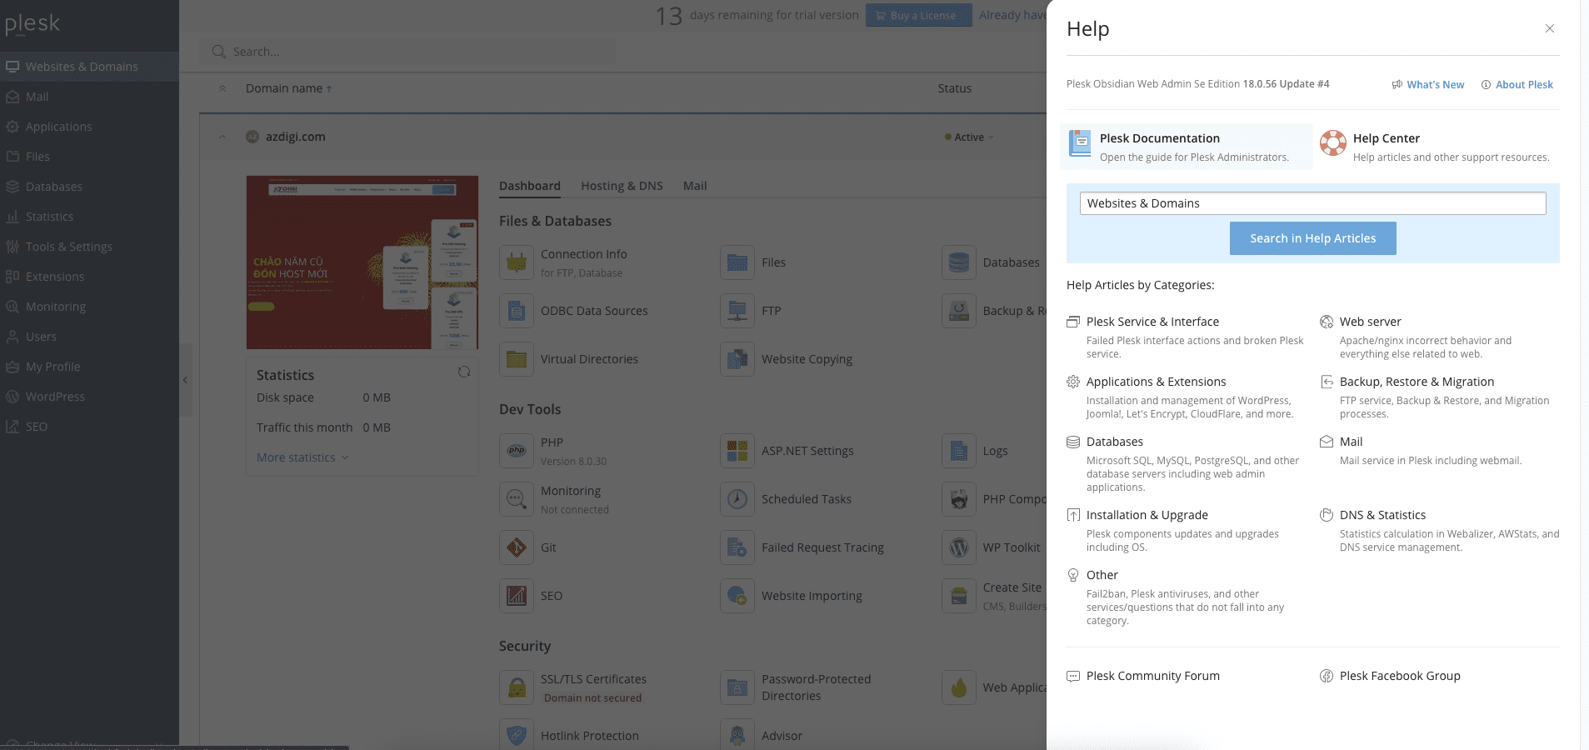Select Databases in the left sidebar

point(53,187)
